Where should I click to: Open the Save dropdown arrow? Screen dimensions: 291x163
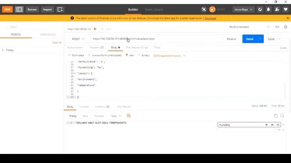tap(279, 39)
